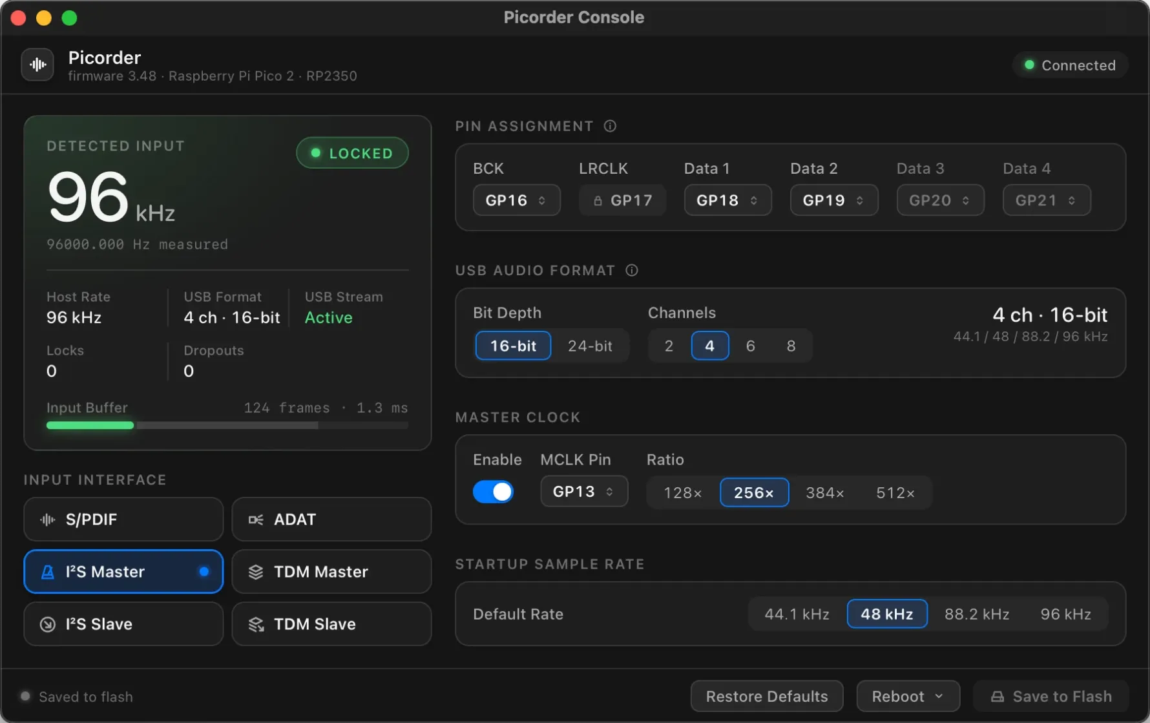This screenshot has width=1150, height=723.
Task: Set default rate to 48 kHz
Action: pos(887,614)
